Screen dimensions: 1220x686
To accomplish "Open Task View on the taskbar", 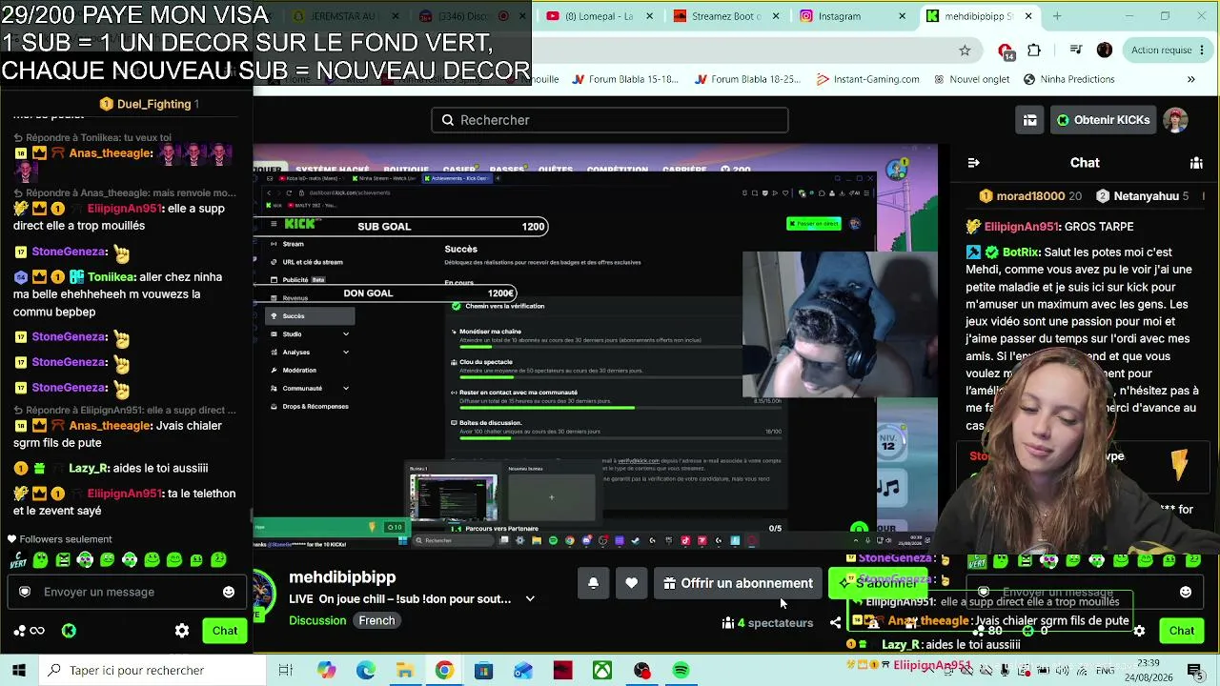I will 285,671.
